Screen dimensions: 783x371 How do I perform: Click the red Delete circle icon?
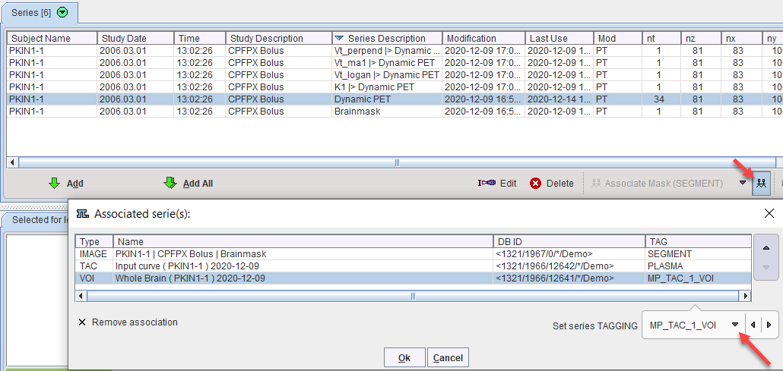[536, 184]
